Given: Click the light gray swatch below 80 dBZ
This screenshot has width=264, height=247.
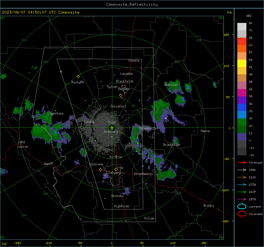Looking at the screenshot, I should tap(242, 27).
